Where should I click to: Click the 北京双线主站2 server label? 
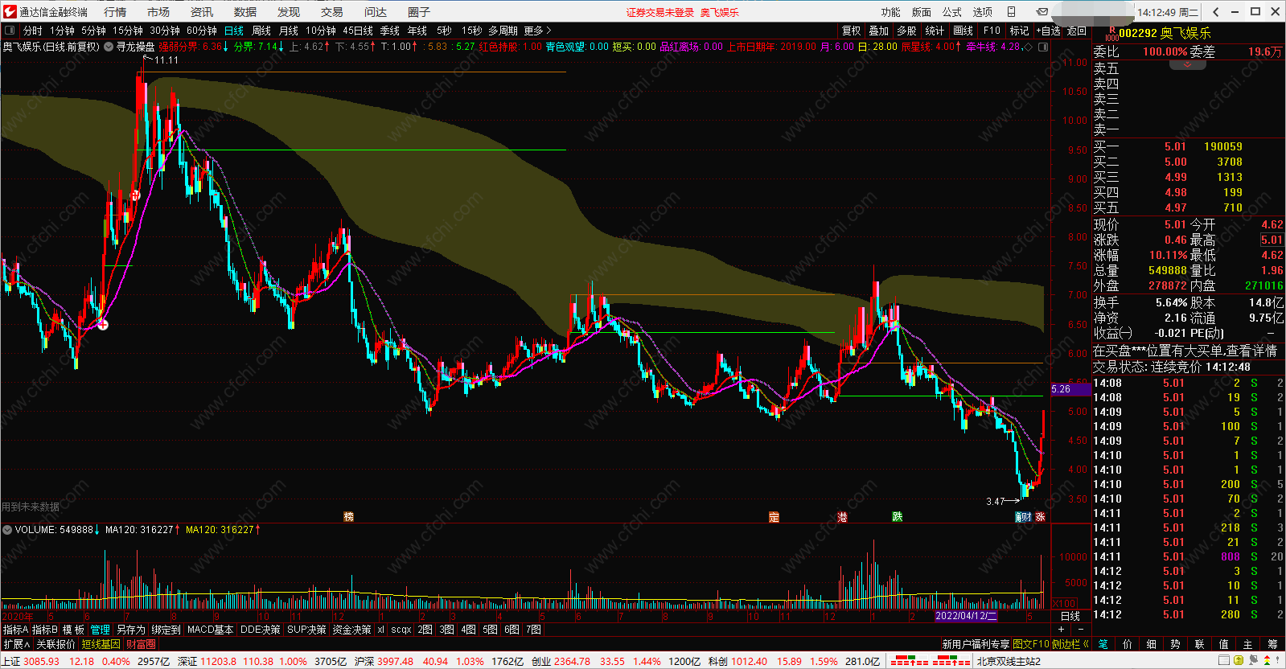pyautogui.click(x=1009, y=661)
